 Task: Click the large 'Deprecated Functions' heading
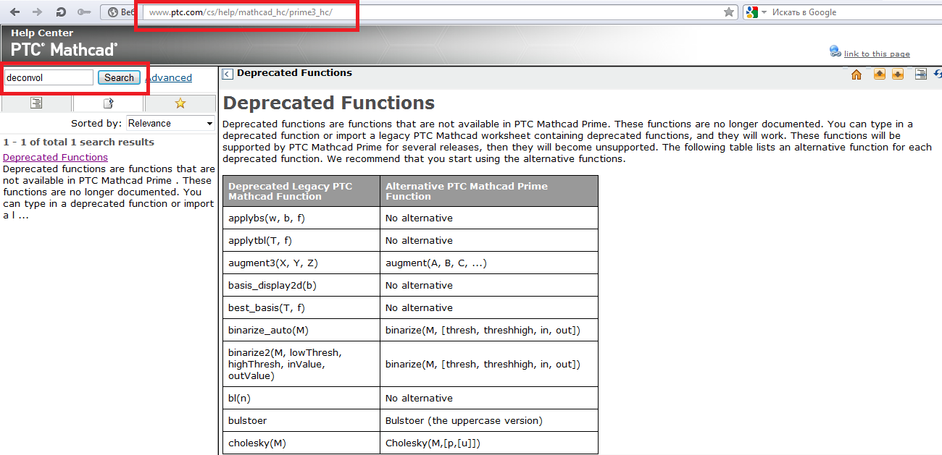point(329,103)
